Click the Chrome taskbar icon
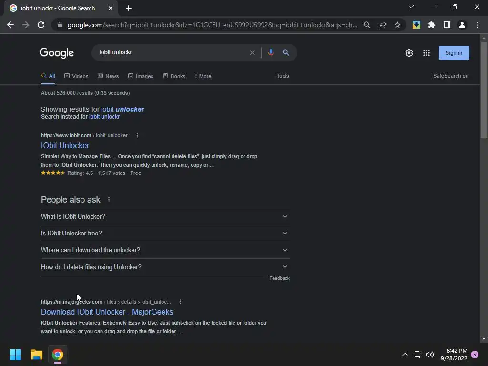488x366 pixels. pyautogui.click(x=58, y=355)
